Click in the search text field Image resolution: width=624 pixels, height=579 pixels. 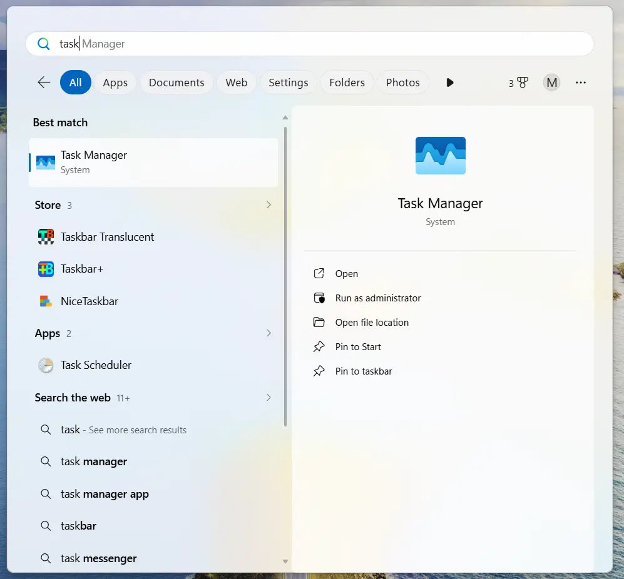click(310, 44)
